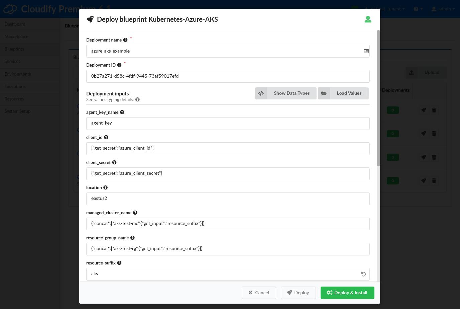Click the contact-card icon inside Deployment name field

[366, 51]
